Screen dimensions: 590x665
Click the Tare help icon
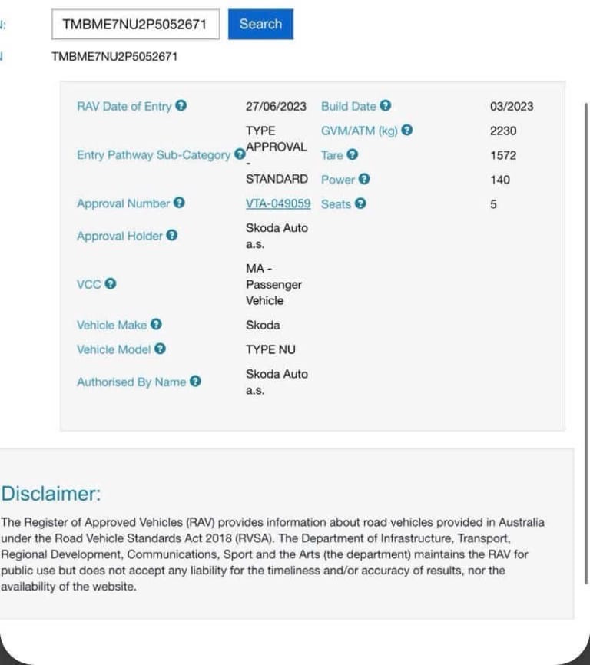pyautogui.click(x=352, y=154)
